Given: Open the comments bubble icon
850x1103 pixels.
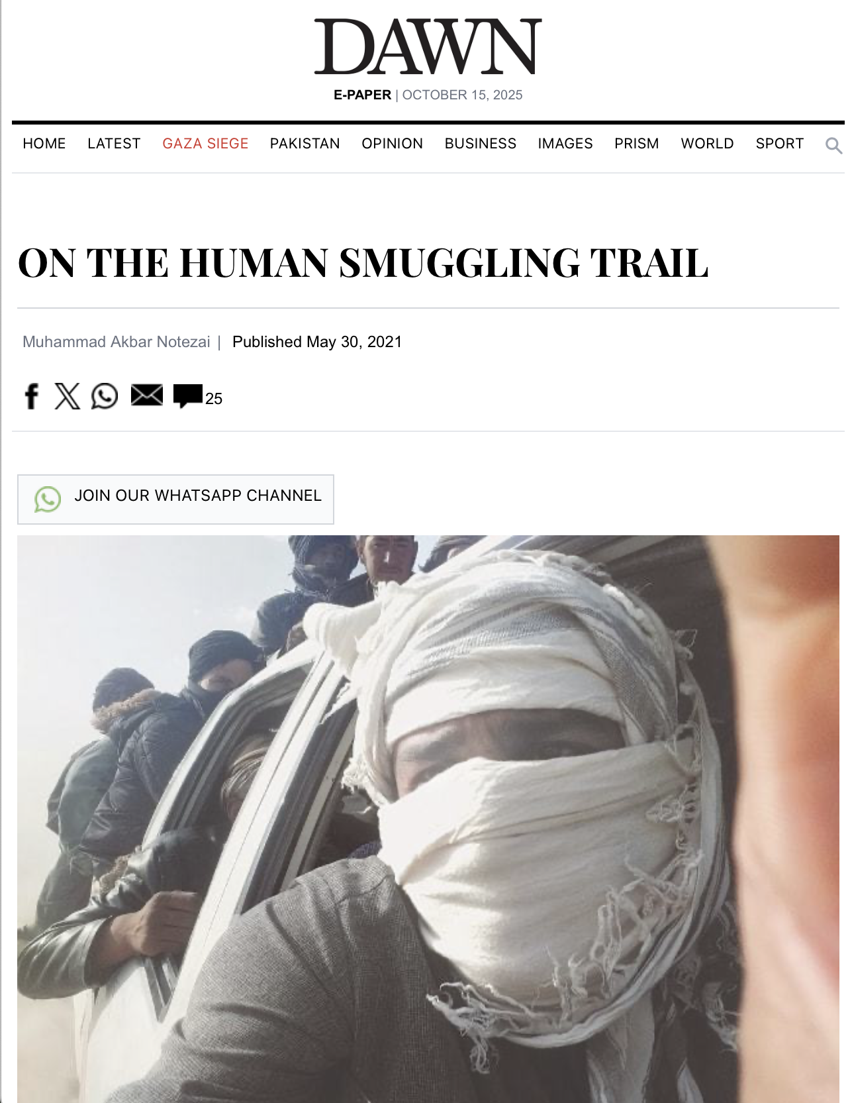Looking at the screenshot, I should click(x=188, y=396).
